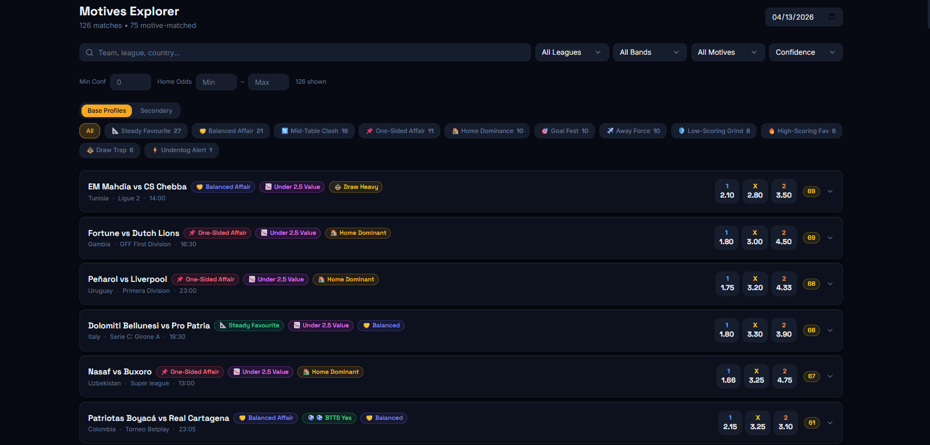
Task: Select the Base Profiles tab
Action: coord(107,111)
